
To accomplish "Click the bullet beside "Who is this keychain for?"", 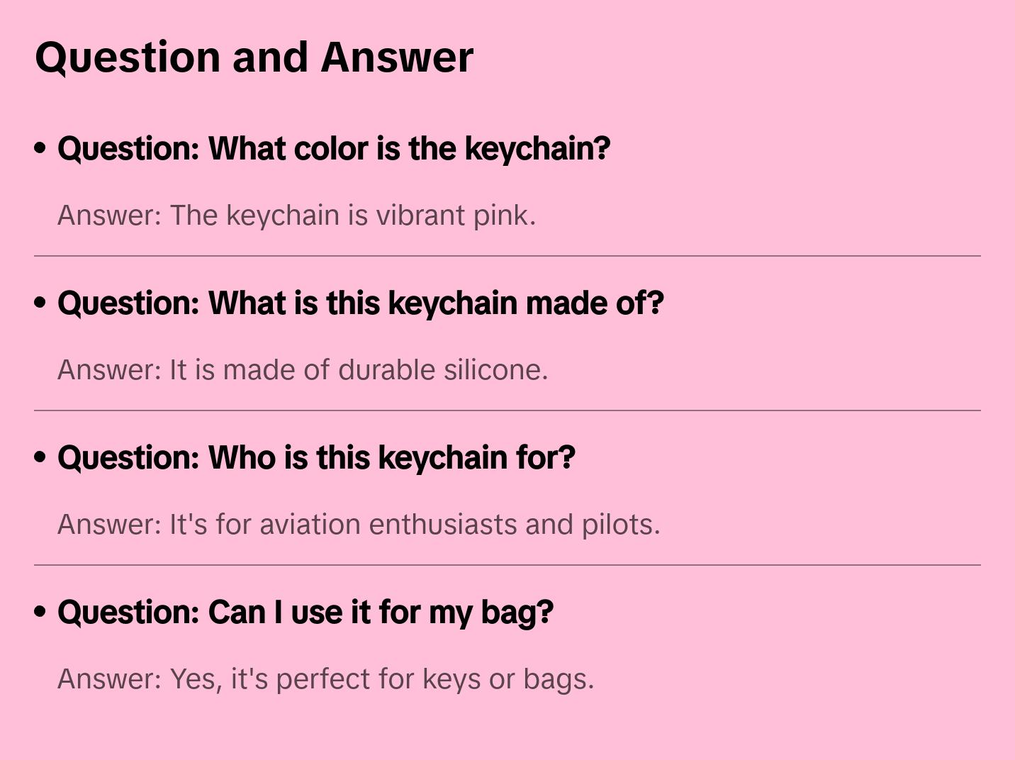I will point(40,458).
